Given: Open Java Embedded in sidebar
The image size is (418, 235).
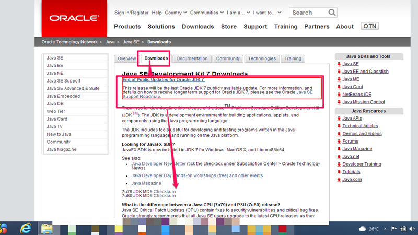Looking at the screenshot, I should point(76,96).
